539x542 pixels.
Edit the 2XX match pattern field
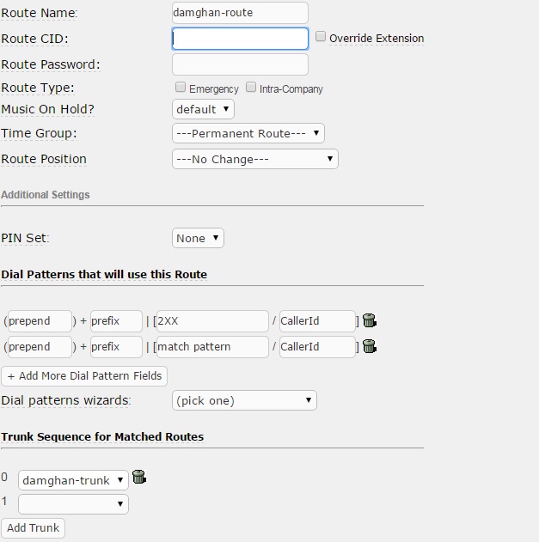pyautogui.click(x=212, y=321)
